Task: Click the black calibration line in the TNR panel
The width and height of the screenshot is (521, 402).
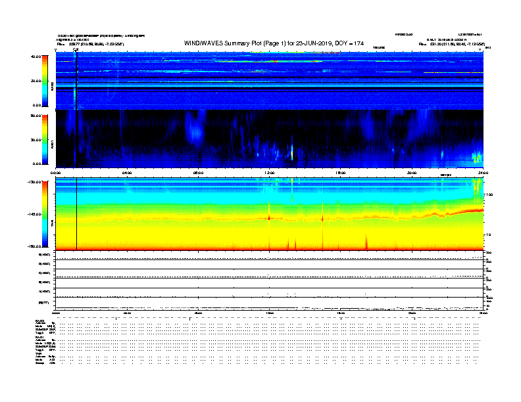Action: [77, 214]
